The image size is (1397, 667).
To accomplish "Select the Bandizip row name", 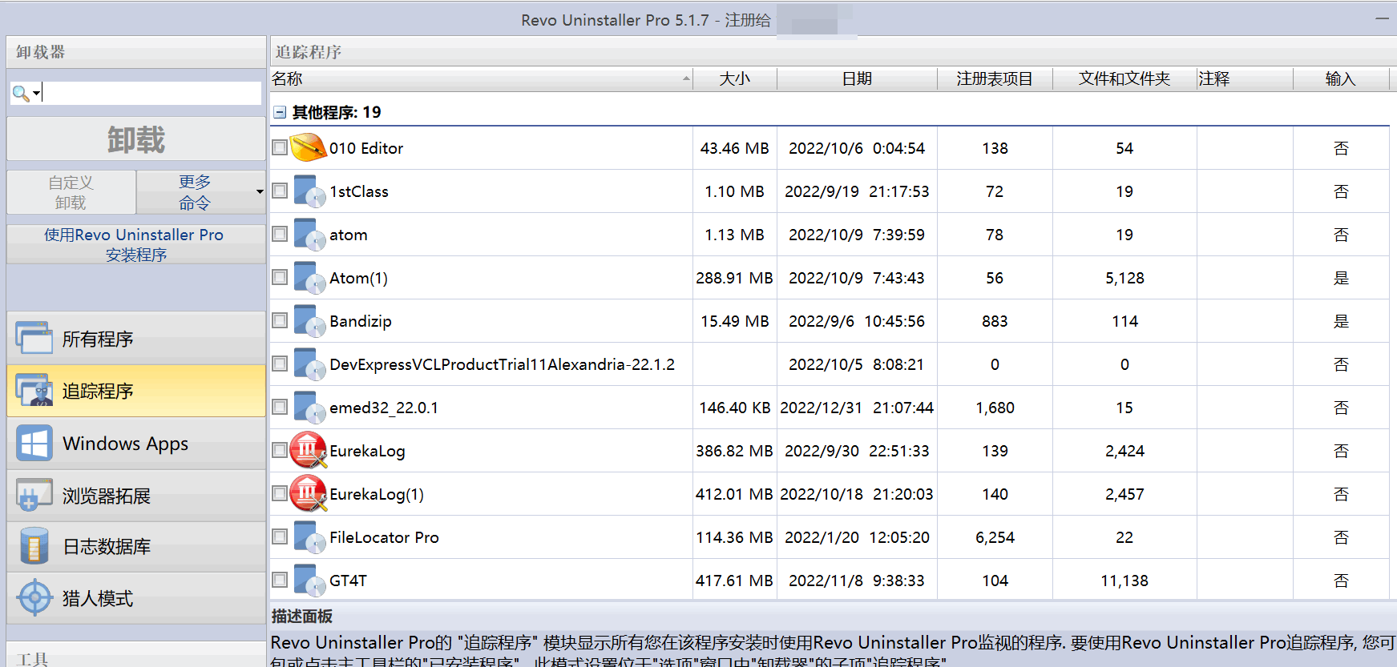I will click(361, 321).
